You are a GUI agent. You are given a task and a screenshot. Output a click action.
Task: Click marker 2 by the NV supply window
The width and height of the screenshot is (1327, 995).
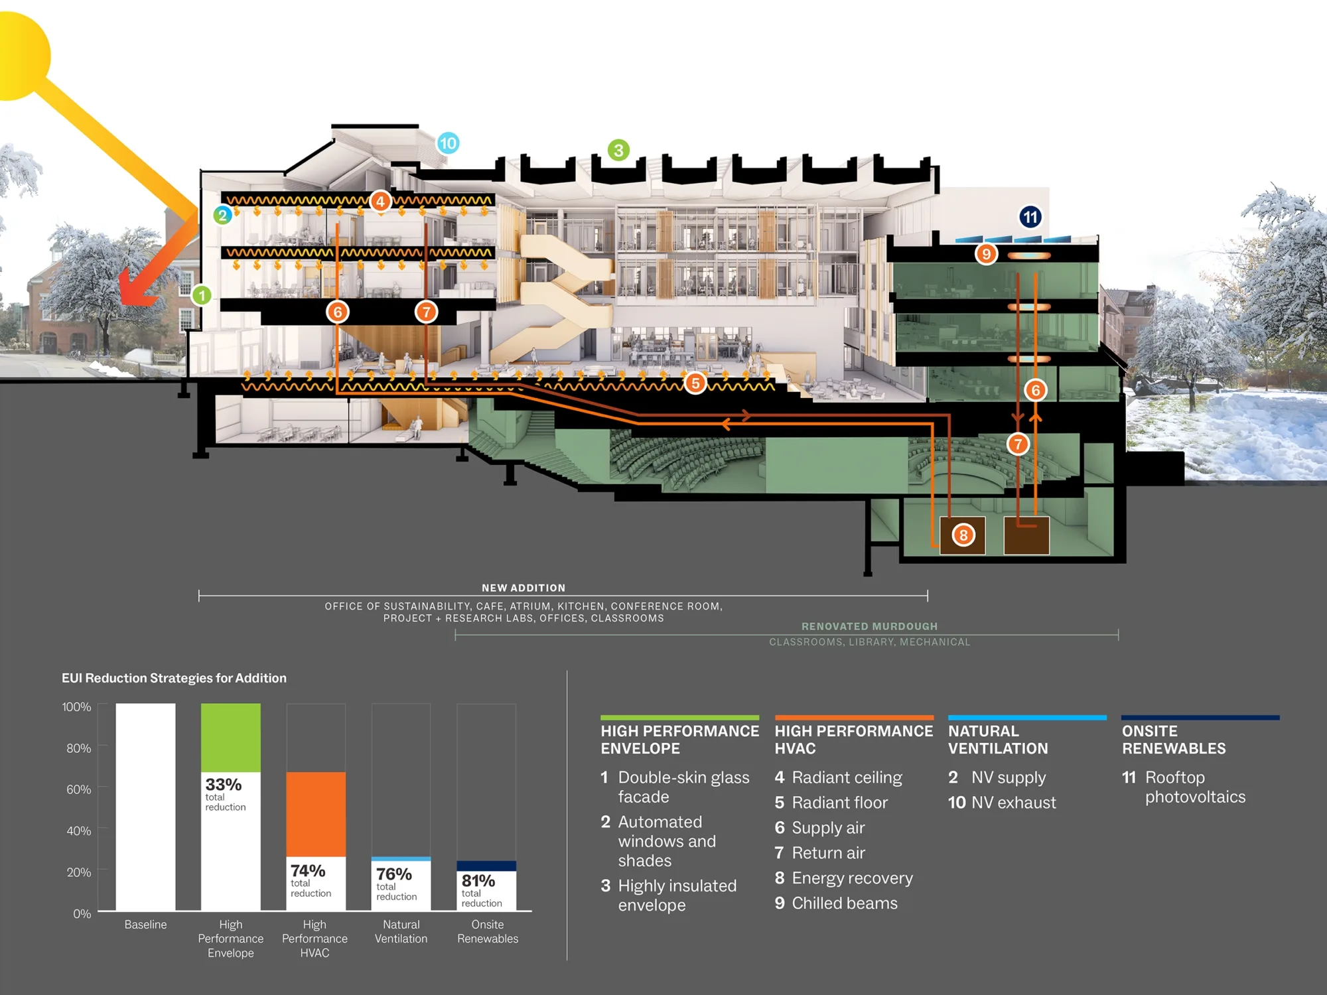point(222,215)
